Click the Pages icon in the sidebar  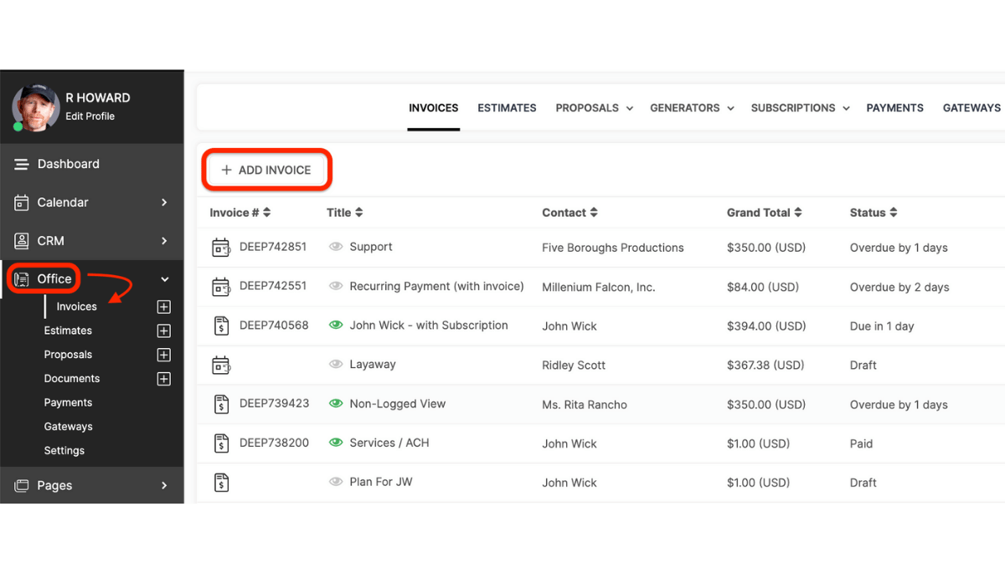(x=20, y=485)
